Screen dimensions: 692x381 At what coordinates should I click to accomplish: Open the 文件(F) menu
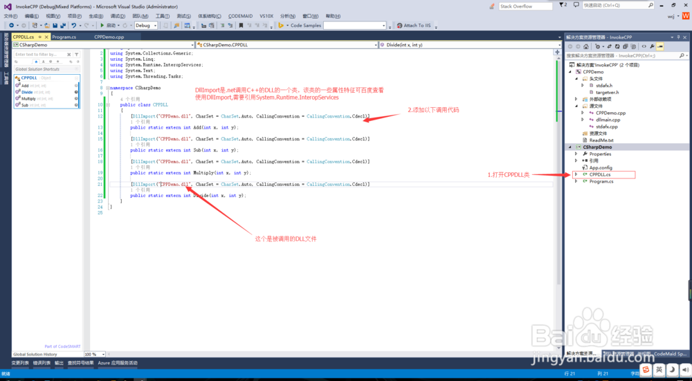tap(10, 16)
